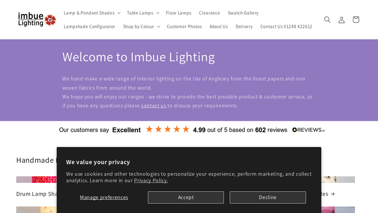
Task: Decline the cookies
Action: [x=267, y=197]
